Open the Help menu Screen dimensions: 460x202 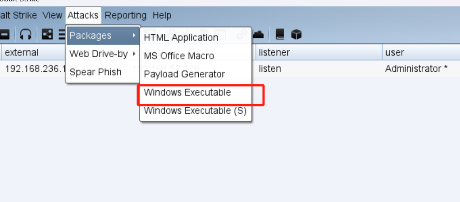coord(162,15)
